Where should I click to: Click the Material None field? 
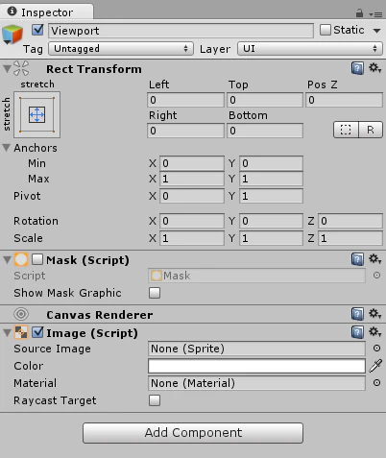[256, 383]
